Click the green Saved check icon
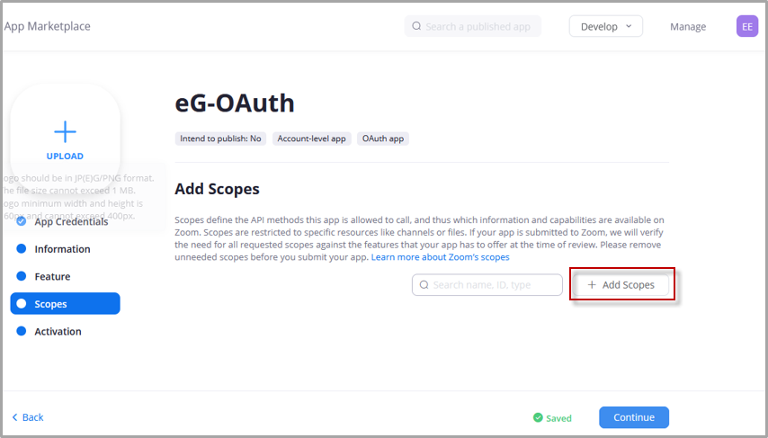This screenshot has height=438, width=768. pos(538,417)
